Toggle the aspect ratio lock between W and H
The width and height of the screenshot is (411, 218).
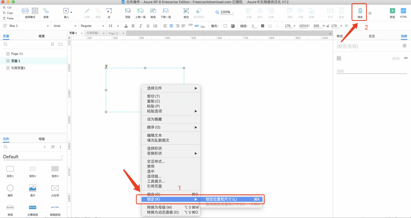pos(328,26)
